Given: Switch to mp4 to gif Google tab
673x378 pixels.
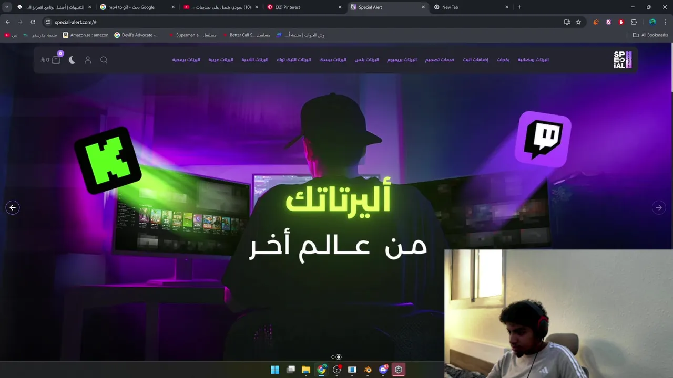Looking at the screenshot, I should pos(137,7).
